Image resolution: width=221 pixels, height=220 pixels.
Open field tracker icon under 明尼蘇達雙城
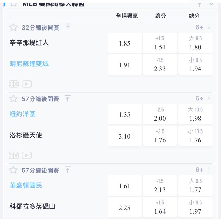[14, 84]
